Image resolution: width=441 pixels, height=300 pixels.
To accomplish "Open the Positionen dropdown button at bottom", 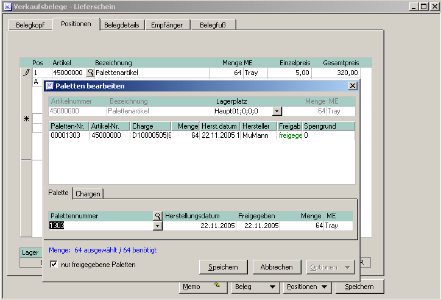I will 308,287.
